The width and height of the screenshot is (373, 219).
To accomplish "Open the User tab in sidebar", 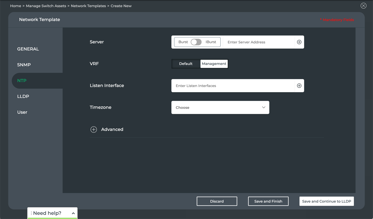I will click(22, 112).
